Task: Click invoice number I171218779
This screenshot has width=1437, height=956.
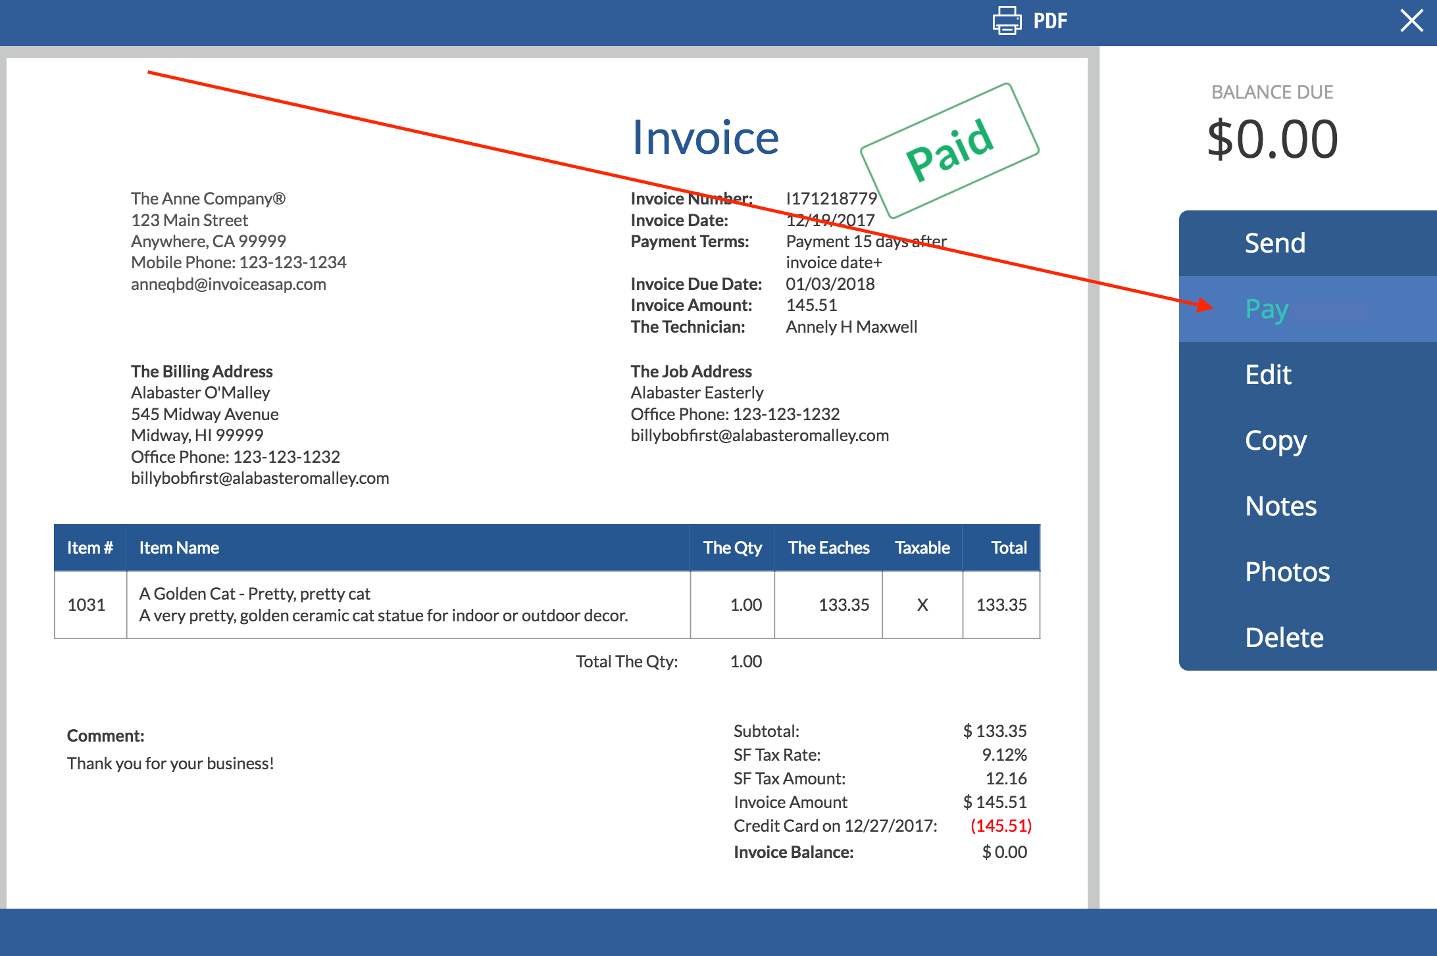Action: (x=831, y=198)
